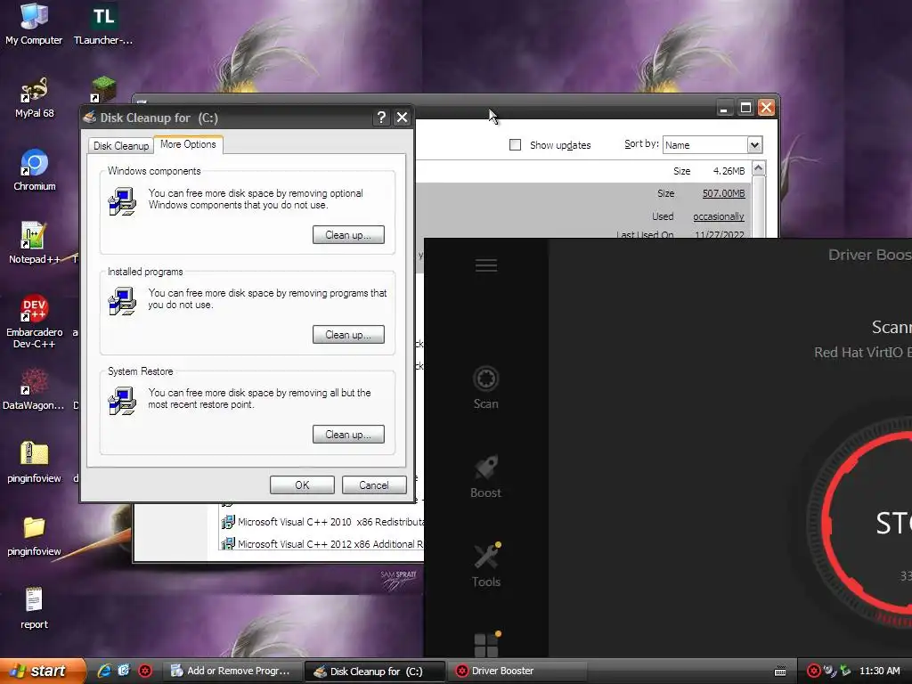Click Driver Booster hamburger menu icon

[x=485, y=265]
